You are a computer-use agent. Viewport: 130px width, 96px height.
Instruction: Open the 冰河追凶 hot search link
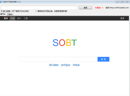point(65,65)
